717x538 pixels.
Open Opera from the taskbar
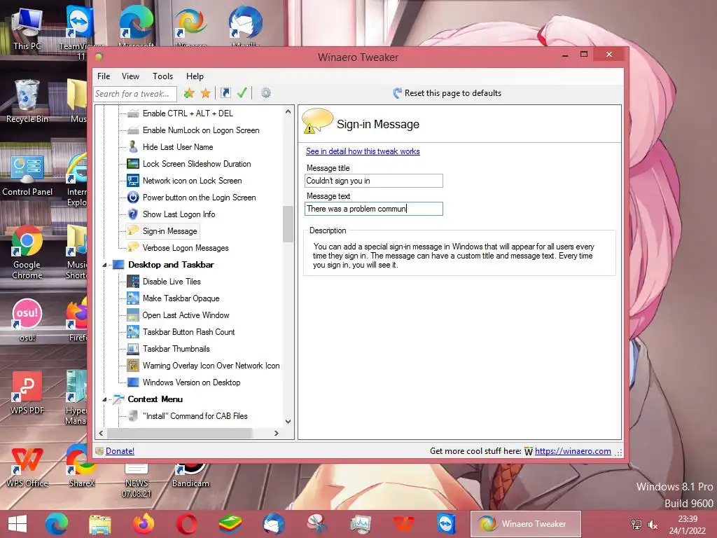(x=186, y=524)
